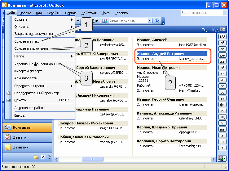The height and width of the screenshot is (171, 229).
Task: Open the Plaxo menu
Action: (105, 13)
